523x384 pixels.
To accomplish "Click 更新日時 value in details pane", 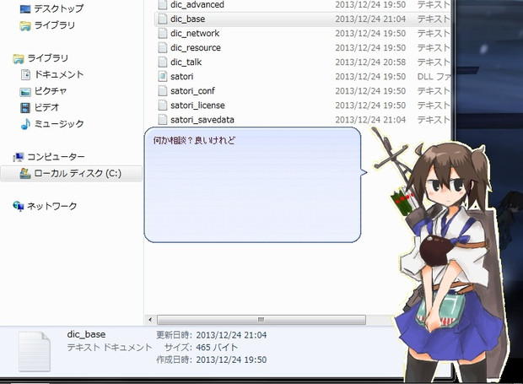I will tap(231, 335).
